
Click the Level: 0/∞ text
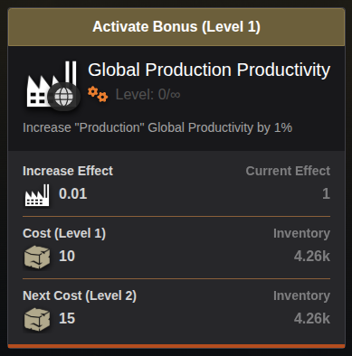[148, 95]
